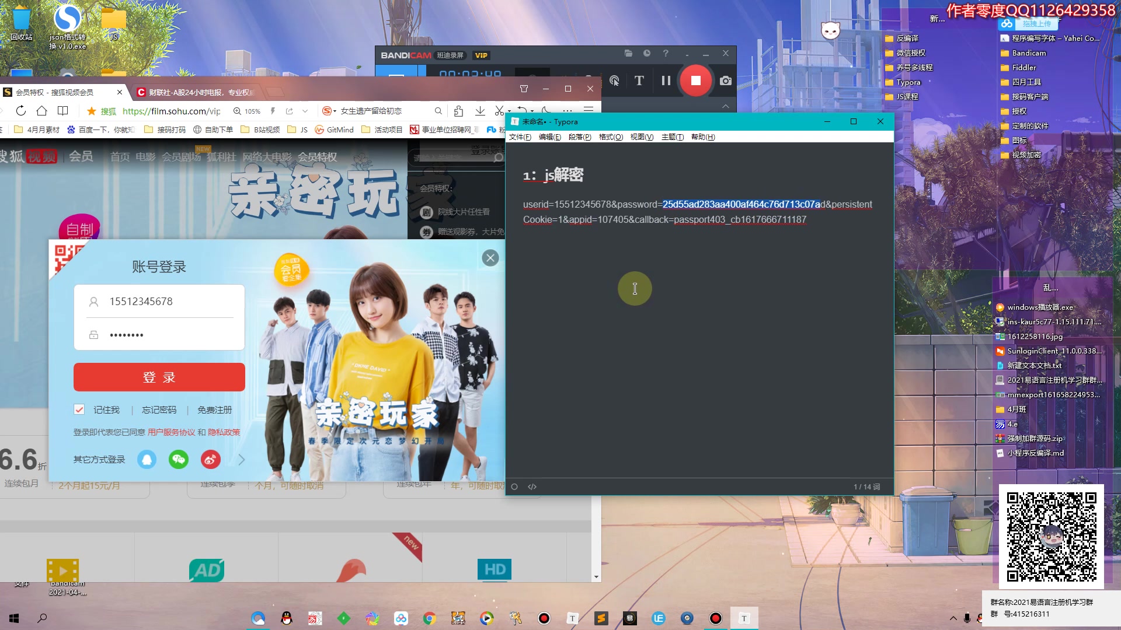The height and width of the screenshot is (630, 1121).
Task: Open the browser hamburger main menu
Action: (589, 110)
